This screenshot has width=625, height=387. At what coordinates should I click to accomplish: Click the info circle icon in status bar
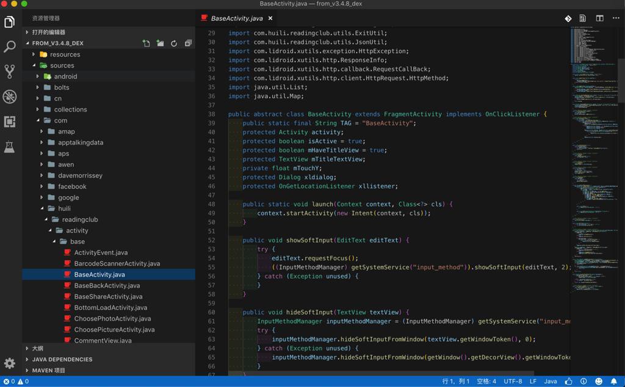(x=583, y=382)
